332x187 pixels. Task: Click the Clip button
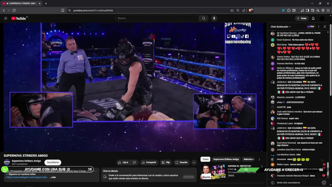coord(165,162)
